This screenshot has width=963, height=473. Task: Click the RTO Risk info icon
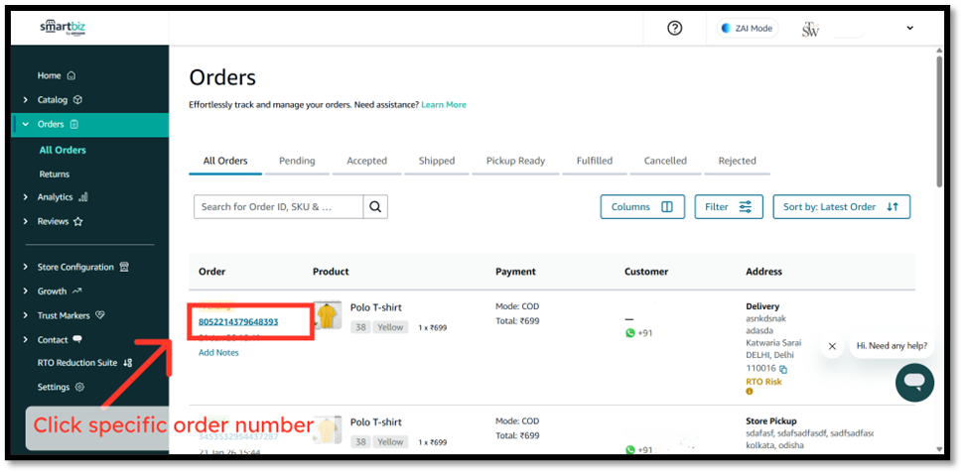coord(750,392)
